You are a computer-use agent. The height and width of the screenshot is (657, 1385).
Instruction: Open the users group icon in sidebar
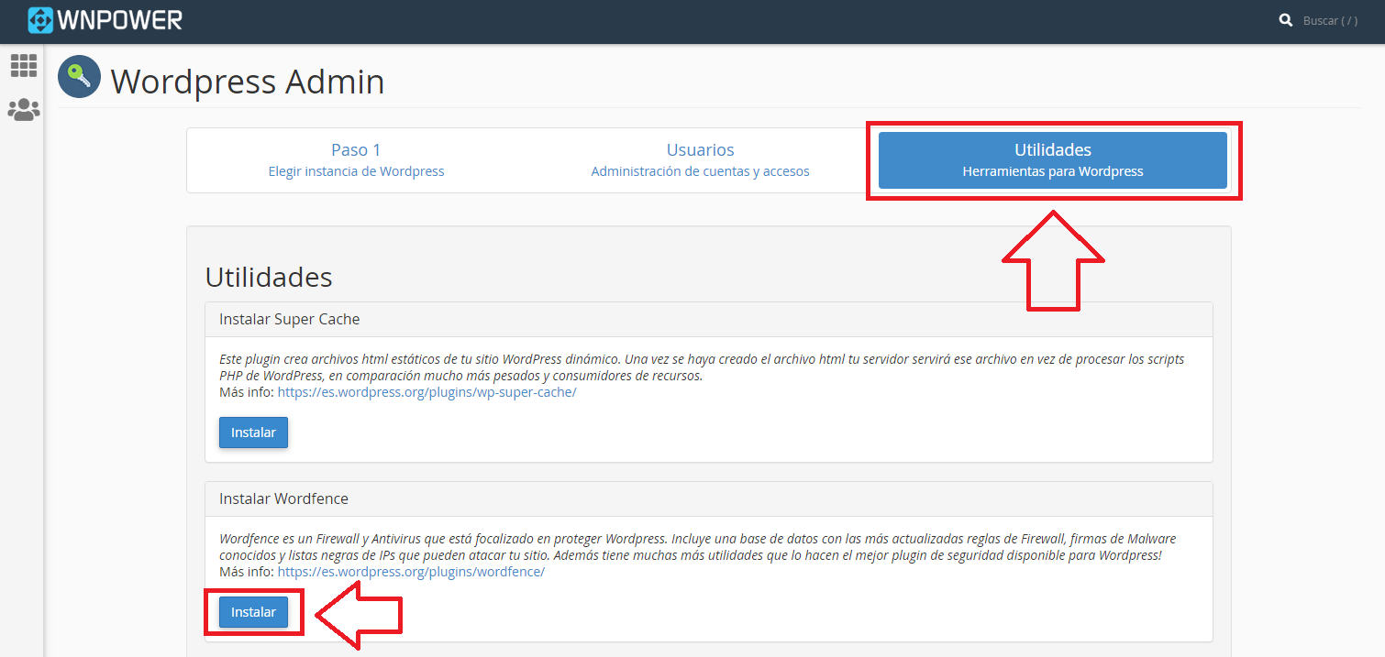(x=24, y=110)
